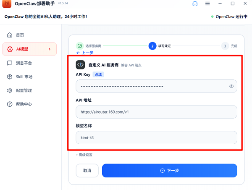
Task: Click the custom AI provider code icon
Action: click(80, 65)
